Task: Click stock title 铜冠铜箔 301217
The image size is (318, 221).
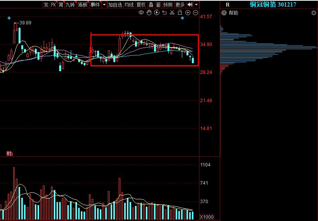Action: pos(273,5)
